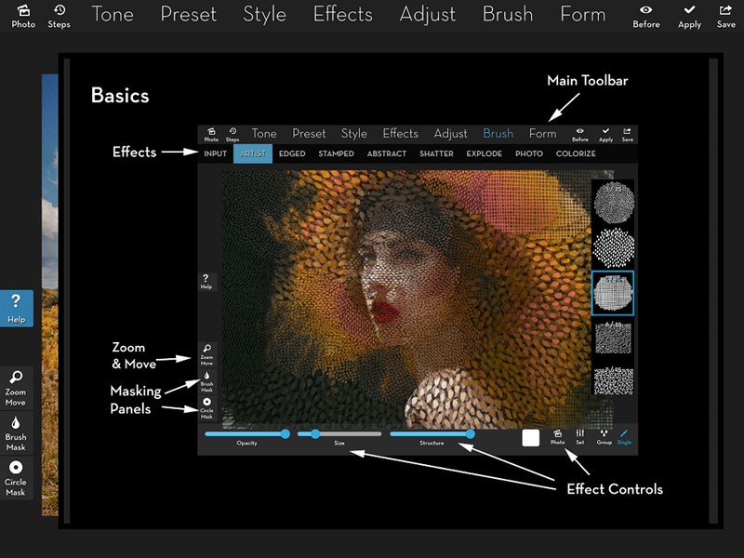Choose the blue Single brush mode icon
This screenshot has width=744, height=558.
[x=624, y=437]
